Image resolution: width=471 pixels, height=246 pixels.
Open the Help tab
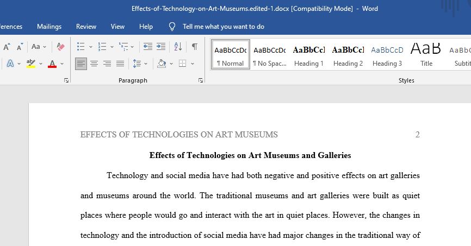(x=146, y=27)
